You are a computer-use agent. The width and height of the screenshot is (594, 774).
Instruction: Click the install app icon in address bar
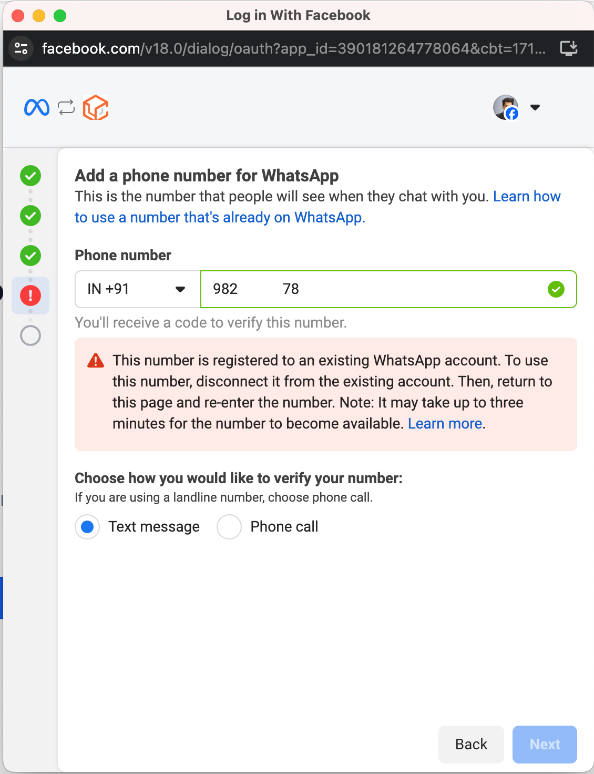(x=569, y=48)
